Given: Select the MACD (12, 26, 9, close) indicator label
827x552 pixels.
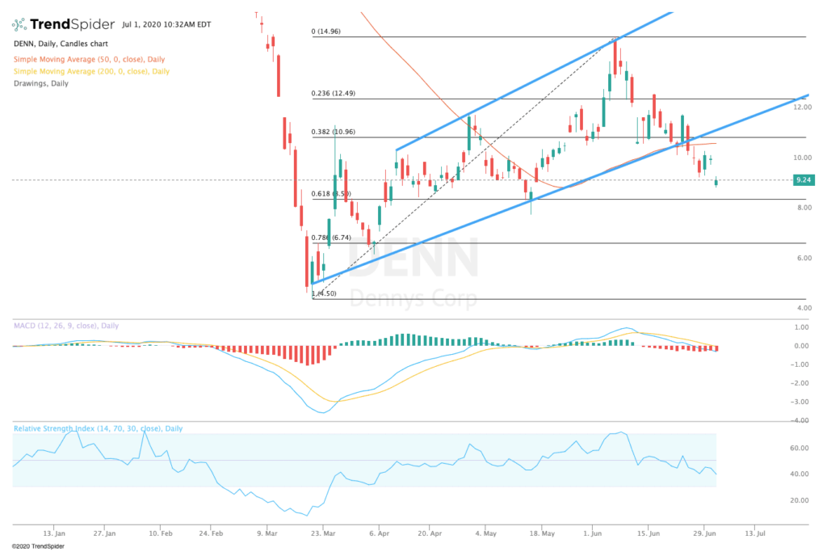Looking at the screenshot, I should point(66,326).
